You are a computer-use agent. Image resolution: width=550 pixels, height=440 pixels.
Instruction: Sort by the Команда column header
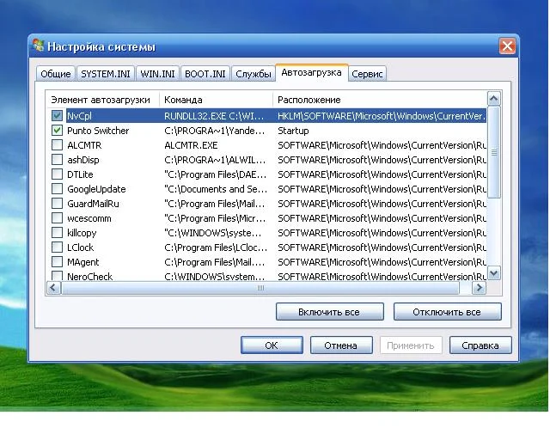216,100
